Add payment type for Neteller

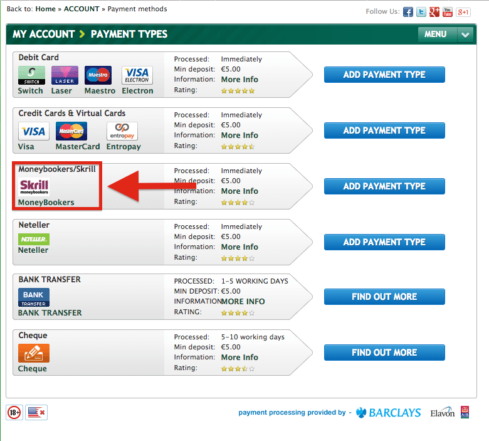point(384,242)
